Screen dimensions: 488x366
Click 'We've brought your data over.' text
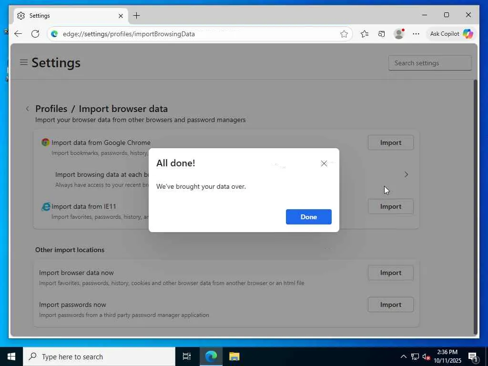[201, 186]
